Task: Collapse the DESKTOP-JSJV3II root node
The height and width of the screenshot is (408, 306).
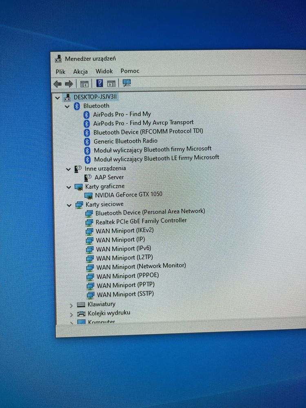Action: coord(58,98)
